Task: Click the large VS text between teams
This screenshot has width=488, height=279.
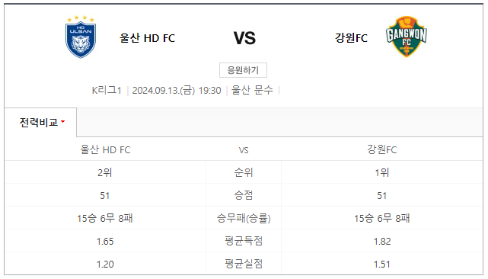Action: (x=244, y=38)
